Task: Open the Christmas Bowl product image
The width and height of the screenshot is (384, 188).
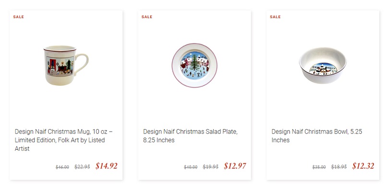Action: point(323,66)
